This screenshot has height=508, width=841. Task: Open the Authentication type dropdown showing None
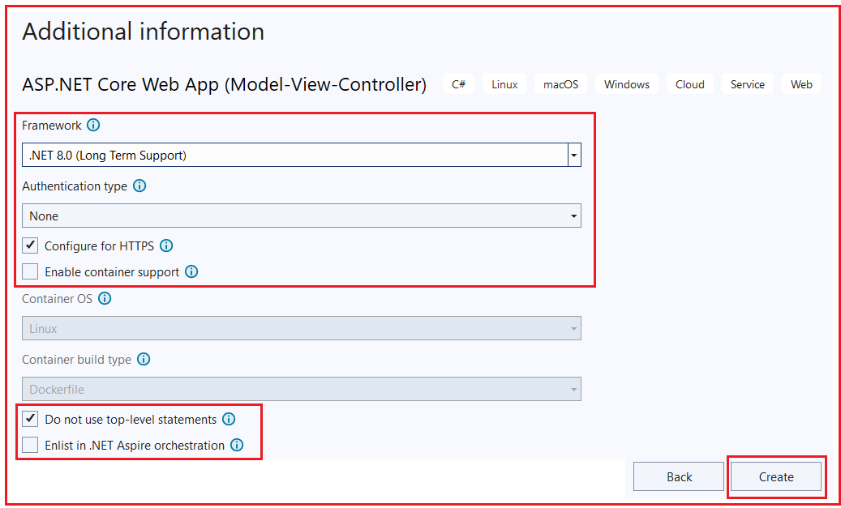(x=302, y=216)
